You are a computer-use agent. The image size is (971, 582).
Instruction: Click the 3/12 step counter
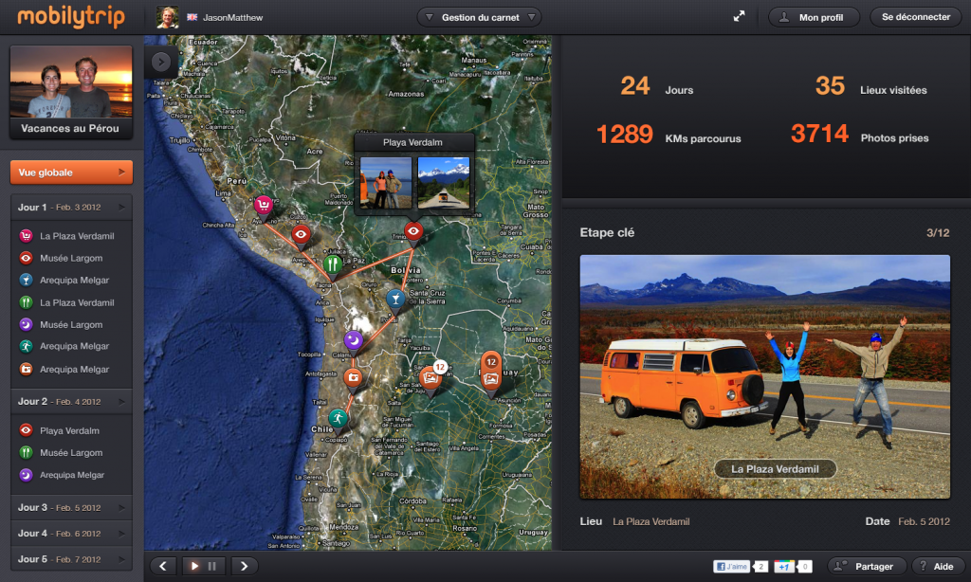tap(938, 233)
